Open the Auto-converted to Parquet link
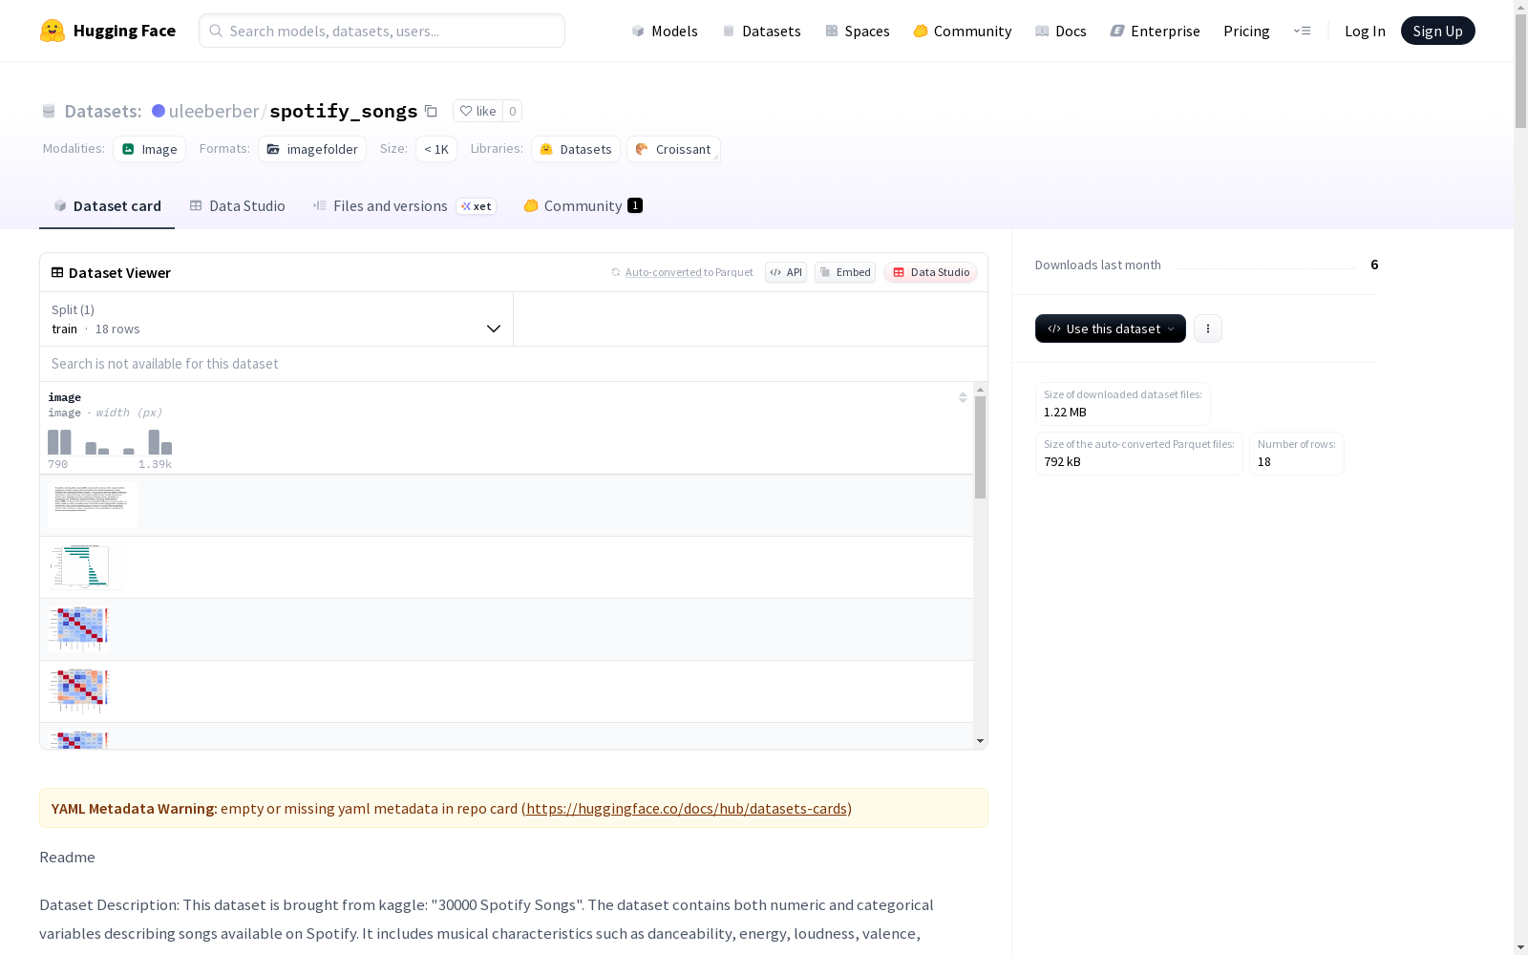Viewport: 1528px width, 955px height. coord(663,272)
